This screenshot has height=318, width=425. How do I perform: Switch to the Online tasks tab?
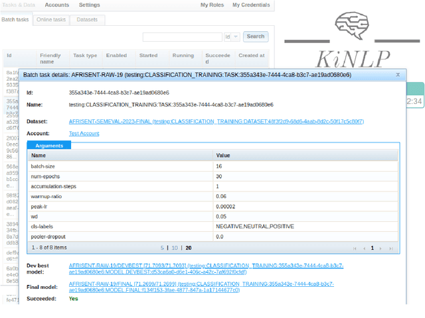click(51, 20)
